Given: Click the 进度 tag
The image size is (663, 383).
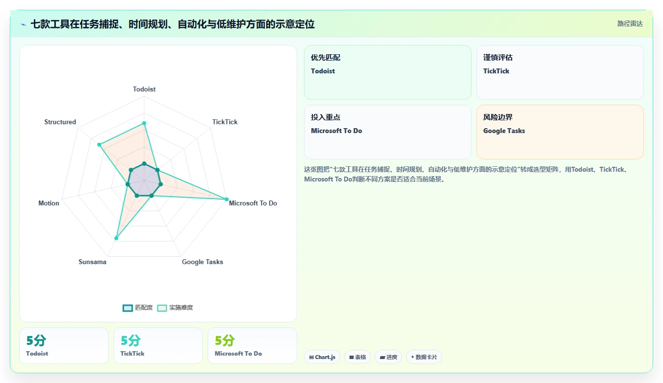Looking at the screenshot, I should tap(388, 357).
